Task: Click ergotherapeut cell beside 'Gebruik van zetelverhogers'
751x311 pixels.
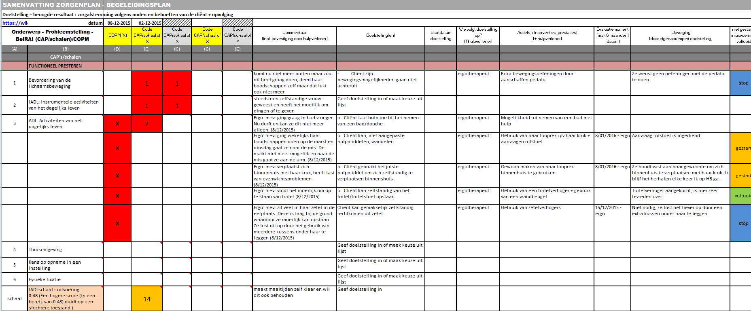Action: click(x=478, y=223)
